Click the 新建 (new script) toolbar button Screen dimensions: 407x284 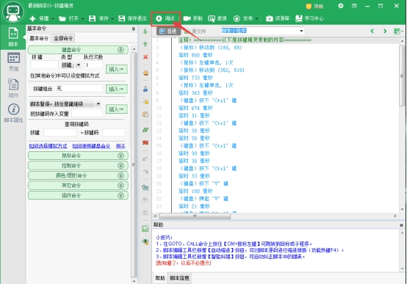click(39, 18)
